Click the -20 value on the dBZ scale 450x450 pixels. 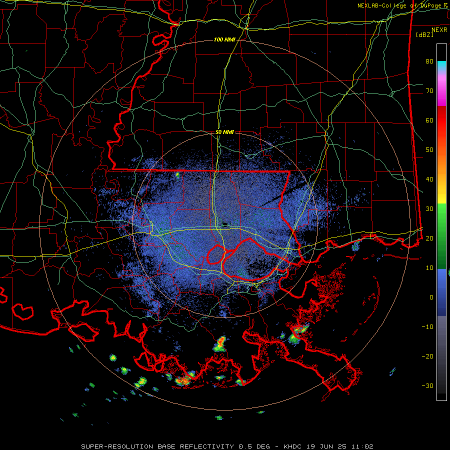pyautogui.click(x=427, y=356)
